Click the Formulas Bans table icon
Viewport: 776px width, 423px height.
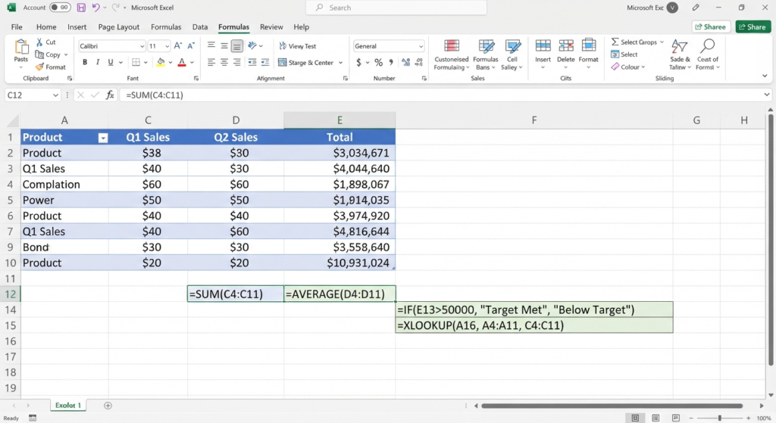tap(486, 46)
